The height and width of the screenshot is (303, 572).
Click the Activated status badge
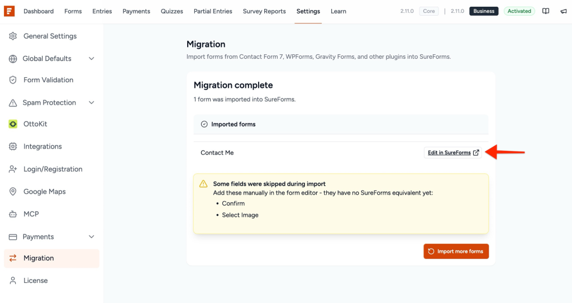[x=519, y=11]
